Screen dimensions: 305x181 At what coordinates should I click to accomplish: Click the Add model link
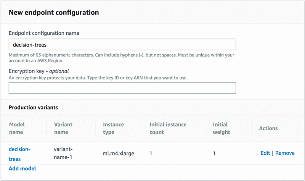coord(22,168)
